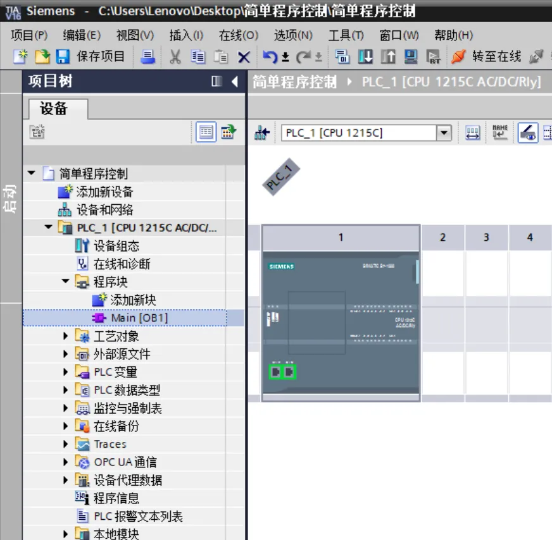Screen dimensions: 552x540
Task: Open the 帮助(H) menu
Action: click(453, 35)
